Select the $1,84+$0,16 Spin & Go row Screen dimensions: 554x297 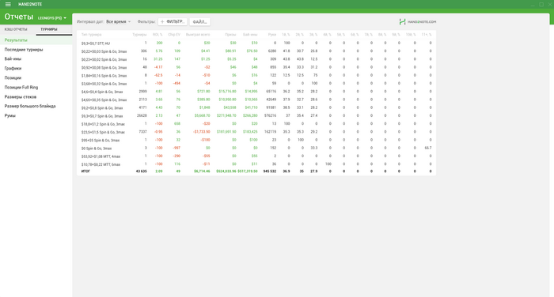click(x=256, y=76)
